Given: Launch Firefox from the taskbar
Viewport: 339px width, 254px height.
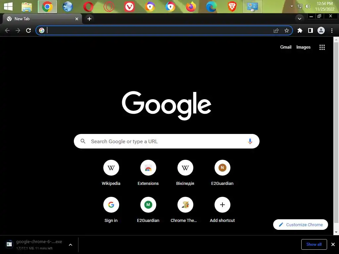Looking at the screenshot, I should (x=191, y=7).
